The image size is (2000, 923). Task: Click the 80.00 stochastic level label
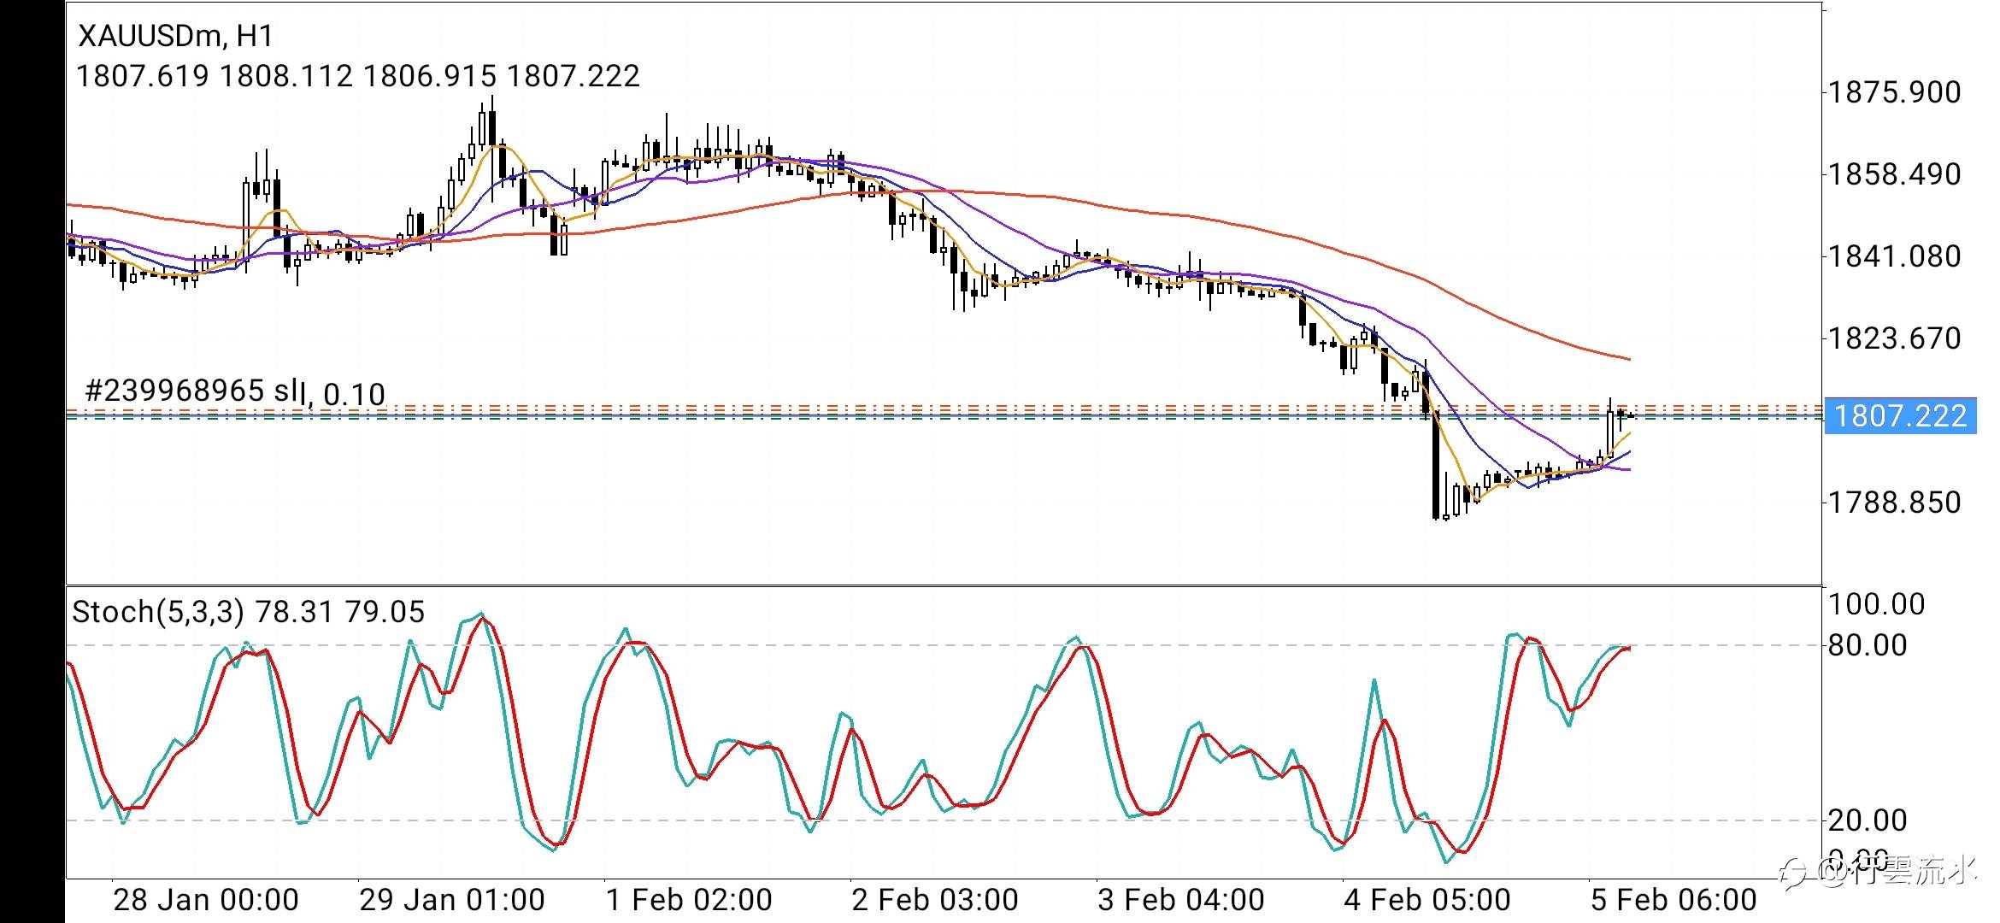coord(1867,645)
